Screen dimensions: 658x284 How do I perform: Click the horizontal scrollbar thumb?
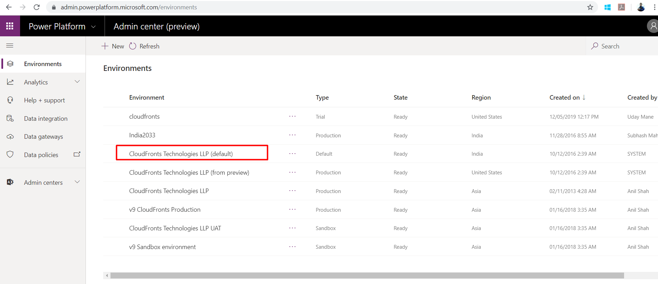coord(367,275)
